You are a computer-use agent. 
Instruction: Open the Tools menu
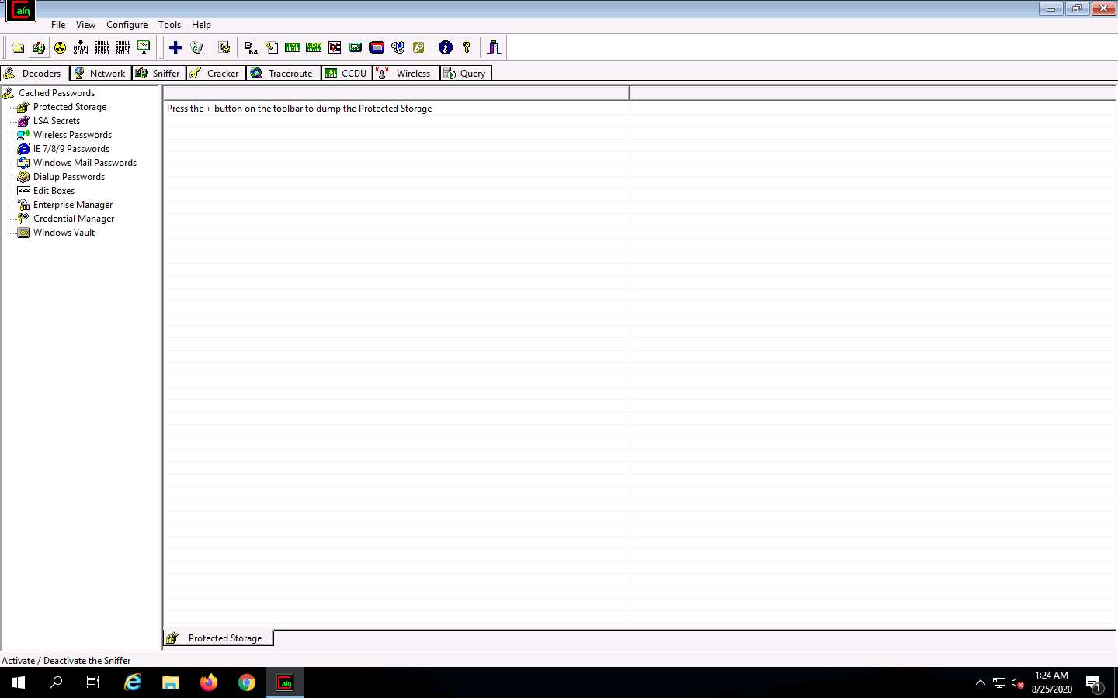(169, 25)
